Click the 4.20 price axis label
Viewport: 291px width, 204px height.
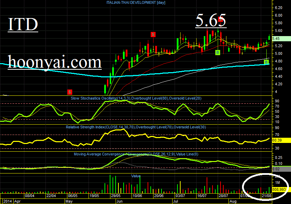click(x=278, y=84)
